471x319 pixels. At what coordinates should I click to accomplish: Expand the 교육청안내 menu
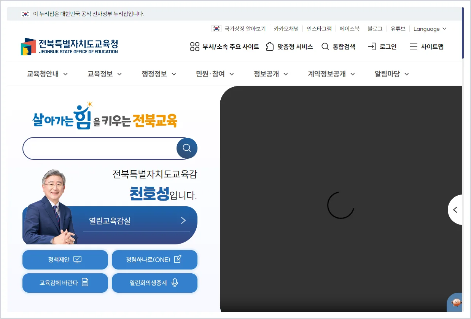[48, 74]
